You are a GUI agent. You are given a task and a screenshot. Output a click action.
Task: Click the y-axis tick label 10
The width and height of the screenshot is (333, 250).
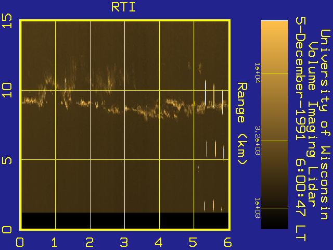tap(7, 90)
